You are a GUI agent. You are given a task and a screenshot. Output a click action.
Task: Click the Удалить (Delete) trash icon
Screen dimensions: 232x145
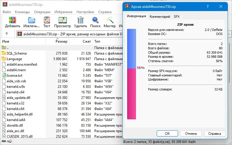click(81, 20)
